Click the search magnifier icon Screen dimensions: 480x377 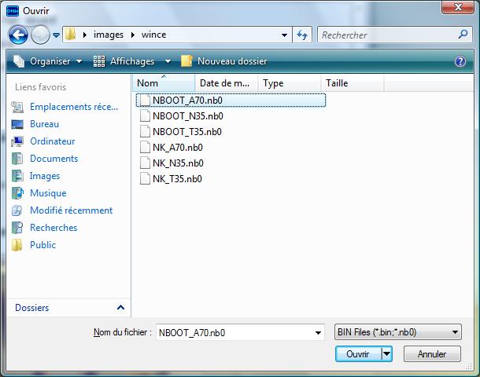pos(463,35)
